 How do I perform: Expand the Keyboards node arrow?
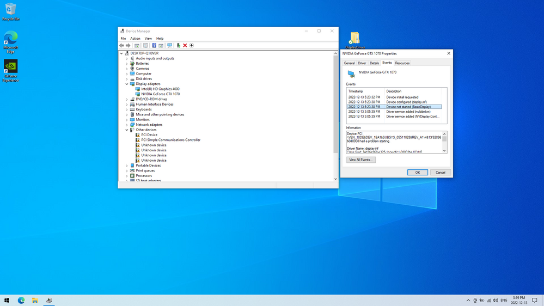click(x=127, y=109)
